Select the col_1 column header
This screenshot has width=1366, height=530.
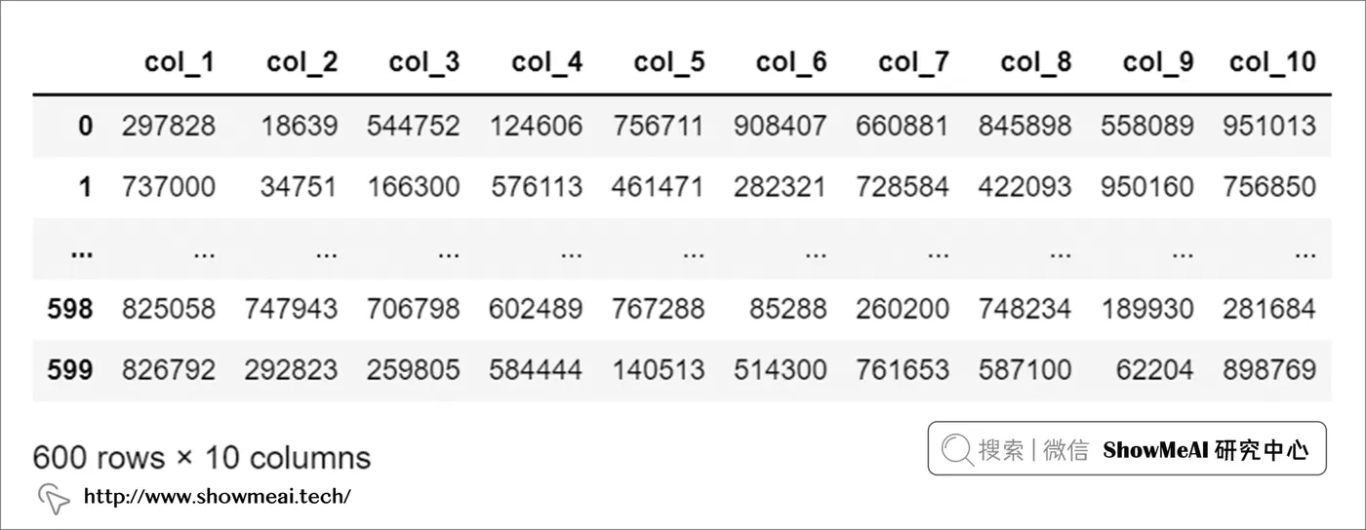tap(180, 62)
